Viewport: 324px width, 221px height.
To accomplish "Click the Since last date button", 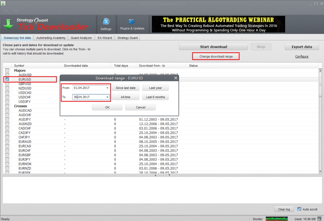I will [x=126, y=88].
